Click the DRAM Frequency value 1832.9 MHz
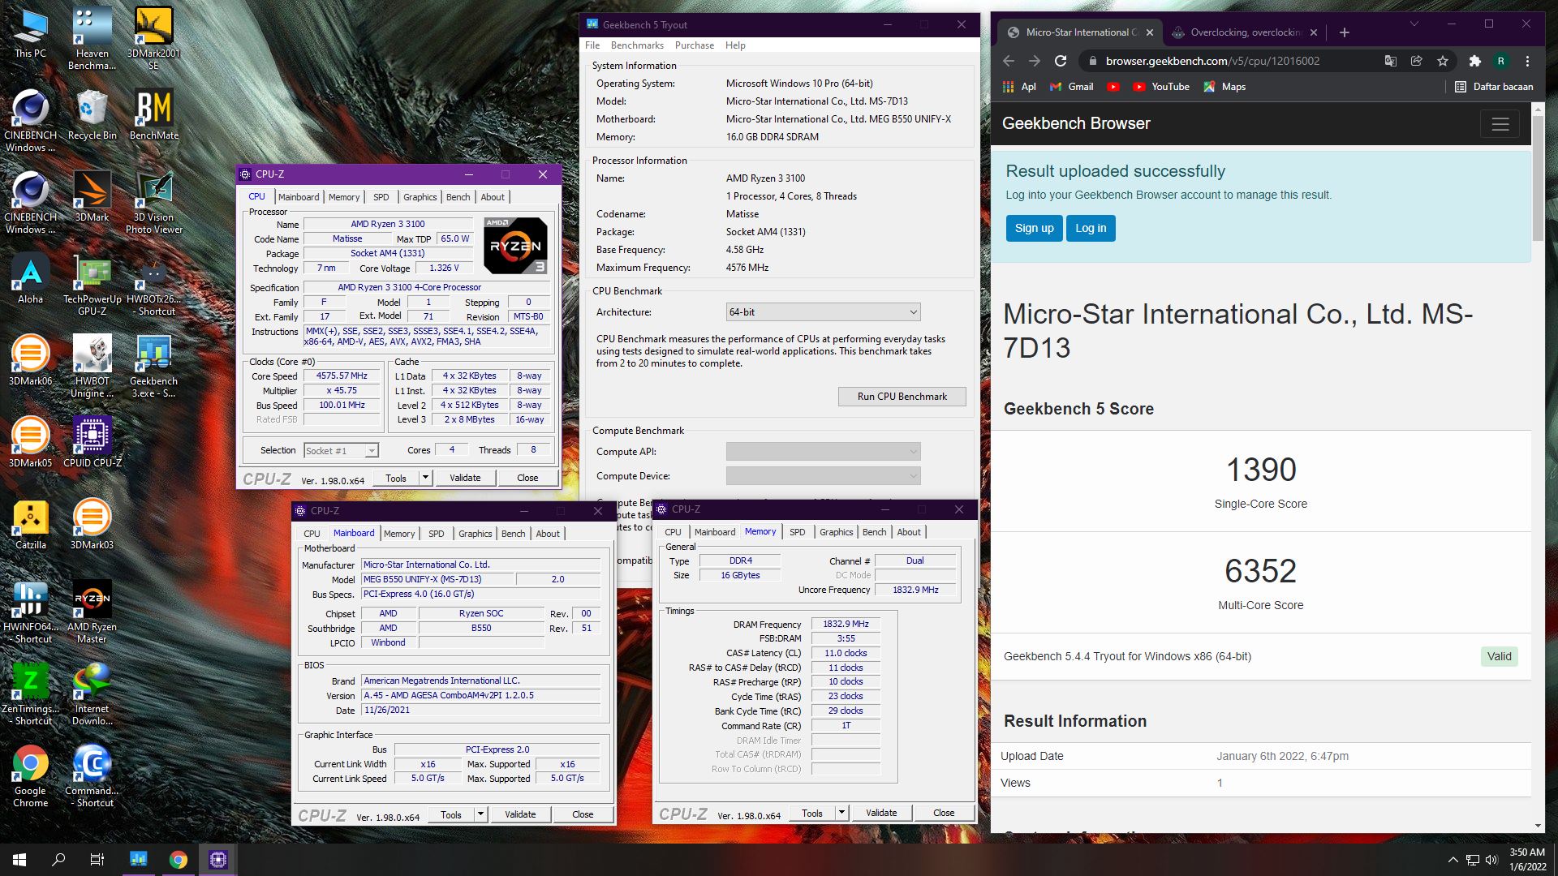This screenshot has height=876, width=1558. 846,625
